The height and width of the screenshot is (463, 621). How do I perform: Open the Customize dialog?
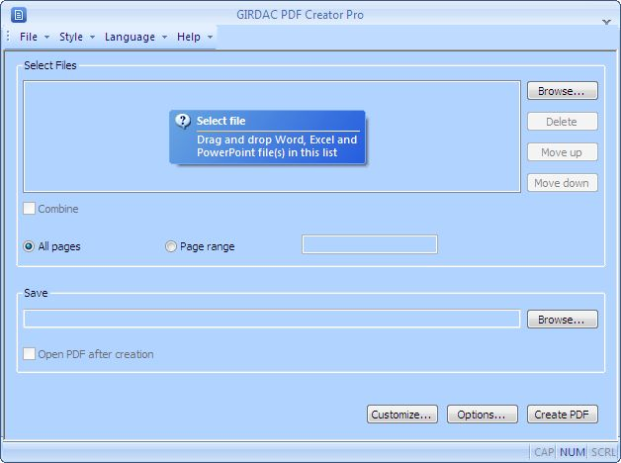(402, 415)
